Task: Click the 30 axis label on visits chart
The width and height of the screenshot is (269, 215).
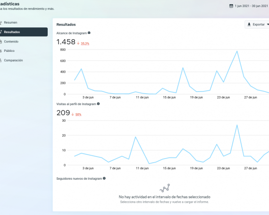Action: [64, 121]
